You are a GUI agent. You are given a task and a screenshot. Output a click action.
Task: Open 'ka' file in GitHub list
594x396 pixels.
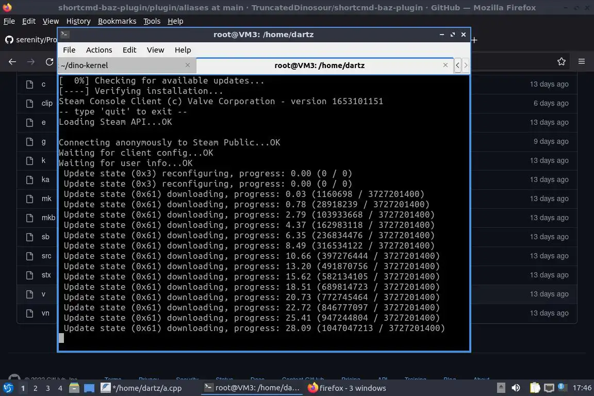point(45,179)
